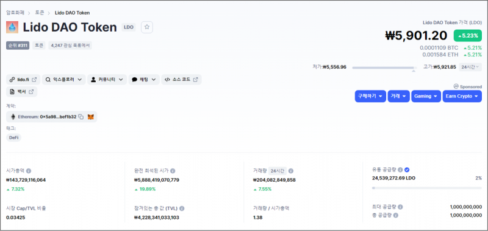Open the 익스플로러 dropdown
This screenshot has height=231, width=488.
click(x=64, y=80)
